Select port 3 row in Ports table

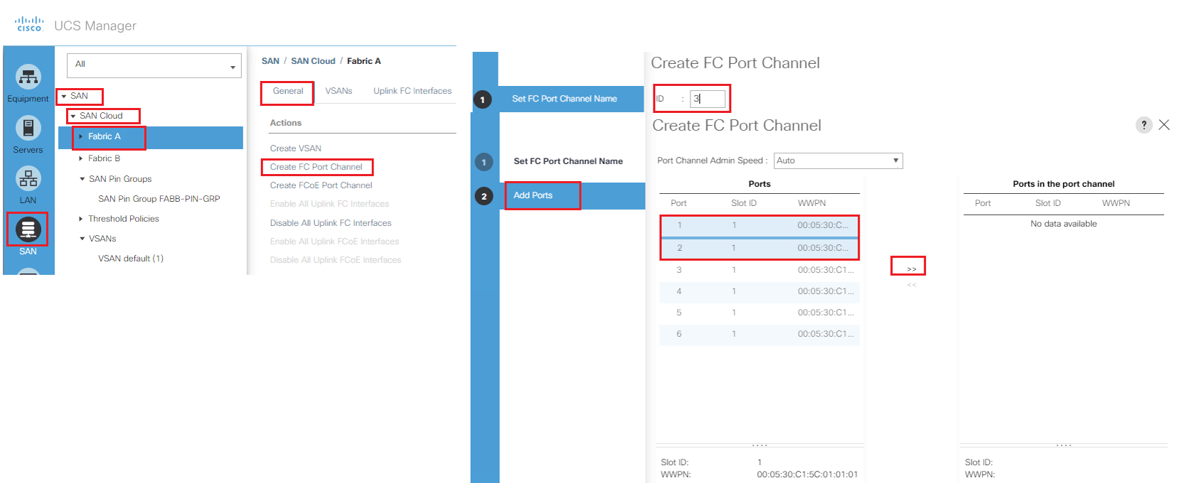pyautogui.click(x=759, y=270)
